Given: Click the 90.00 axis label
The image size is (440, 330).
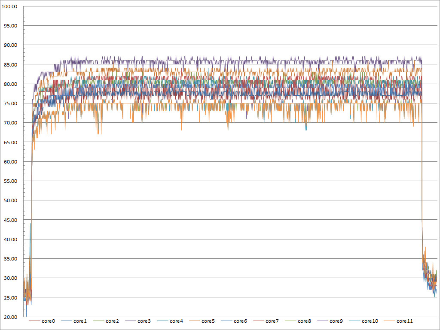Looking at the screenshot, I should click(10, 45).
